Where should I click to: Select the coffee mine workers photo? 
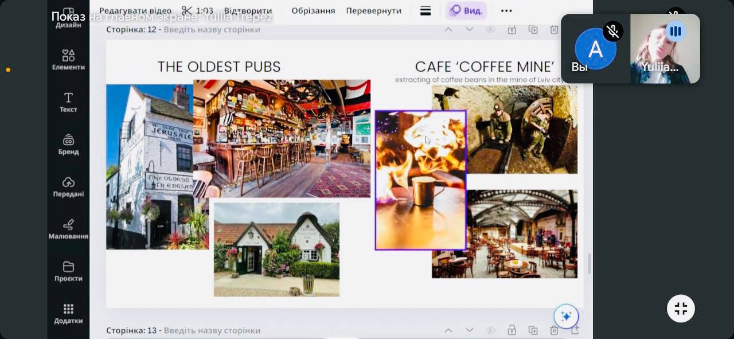coord(521,130)
